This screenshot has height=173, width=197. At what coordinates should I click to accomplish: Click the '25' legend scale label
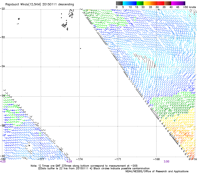(150, 7)
